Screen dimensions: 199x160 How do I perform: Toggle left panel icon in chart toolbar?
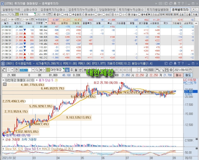coord(4,70)
